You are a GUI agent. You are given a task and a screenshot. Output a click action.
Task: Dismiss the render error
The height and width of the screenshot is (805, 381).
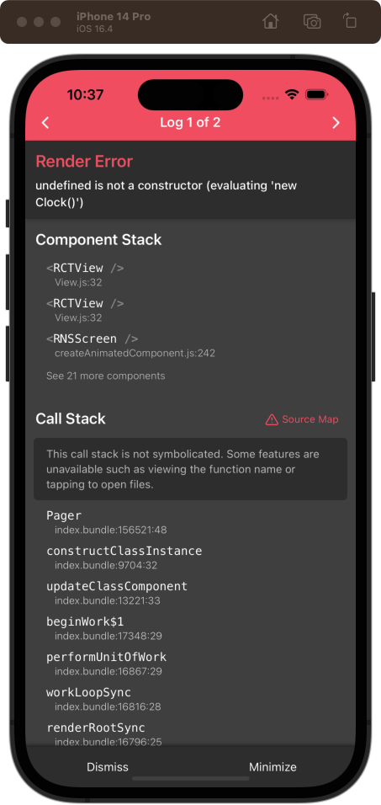click(x=108, y=767)
